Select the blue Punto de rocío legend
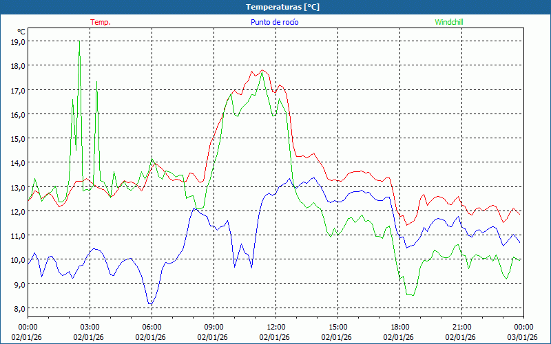 point(274,22)
